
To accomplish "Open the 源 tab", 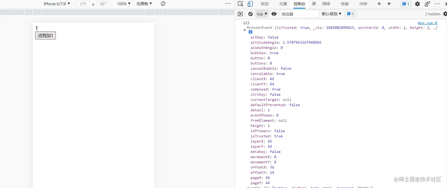I will [314, 4].
